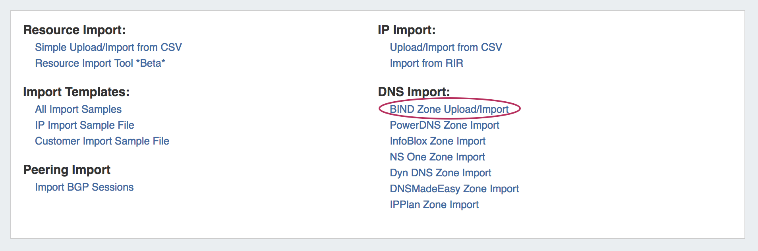
Task: Click the Import BGP Sessions link
Action: (x=84, y=187)
